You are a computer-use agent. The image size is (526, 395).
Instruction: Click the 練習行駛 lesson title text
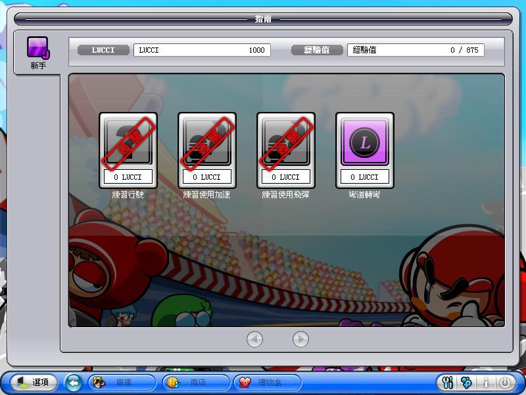(128, 194)
